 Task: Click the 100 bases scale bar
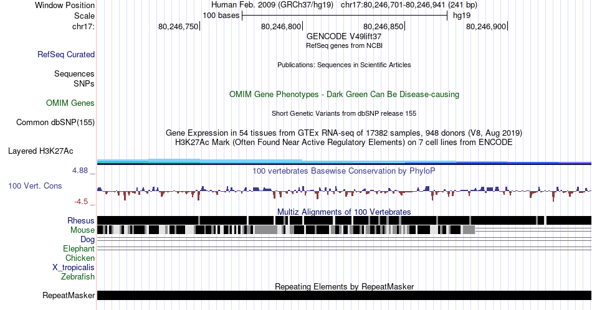coord(345,16)
